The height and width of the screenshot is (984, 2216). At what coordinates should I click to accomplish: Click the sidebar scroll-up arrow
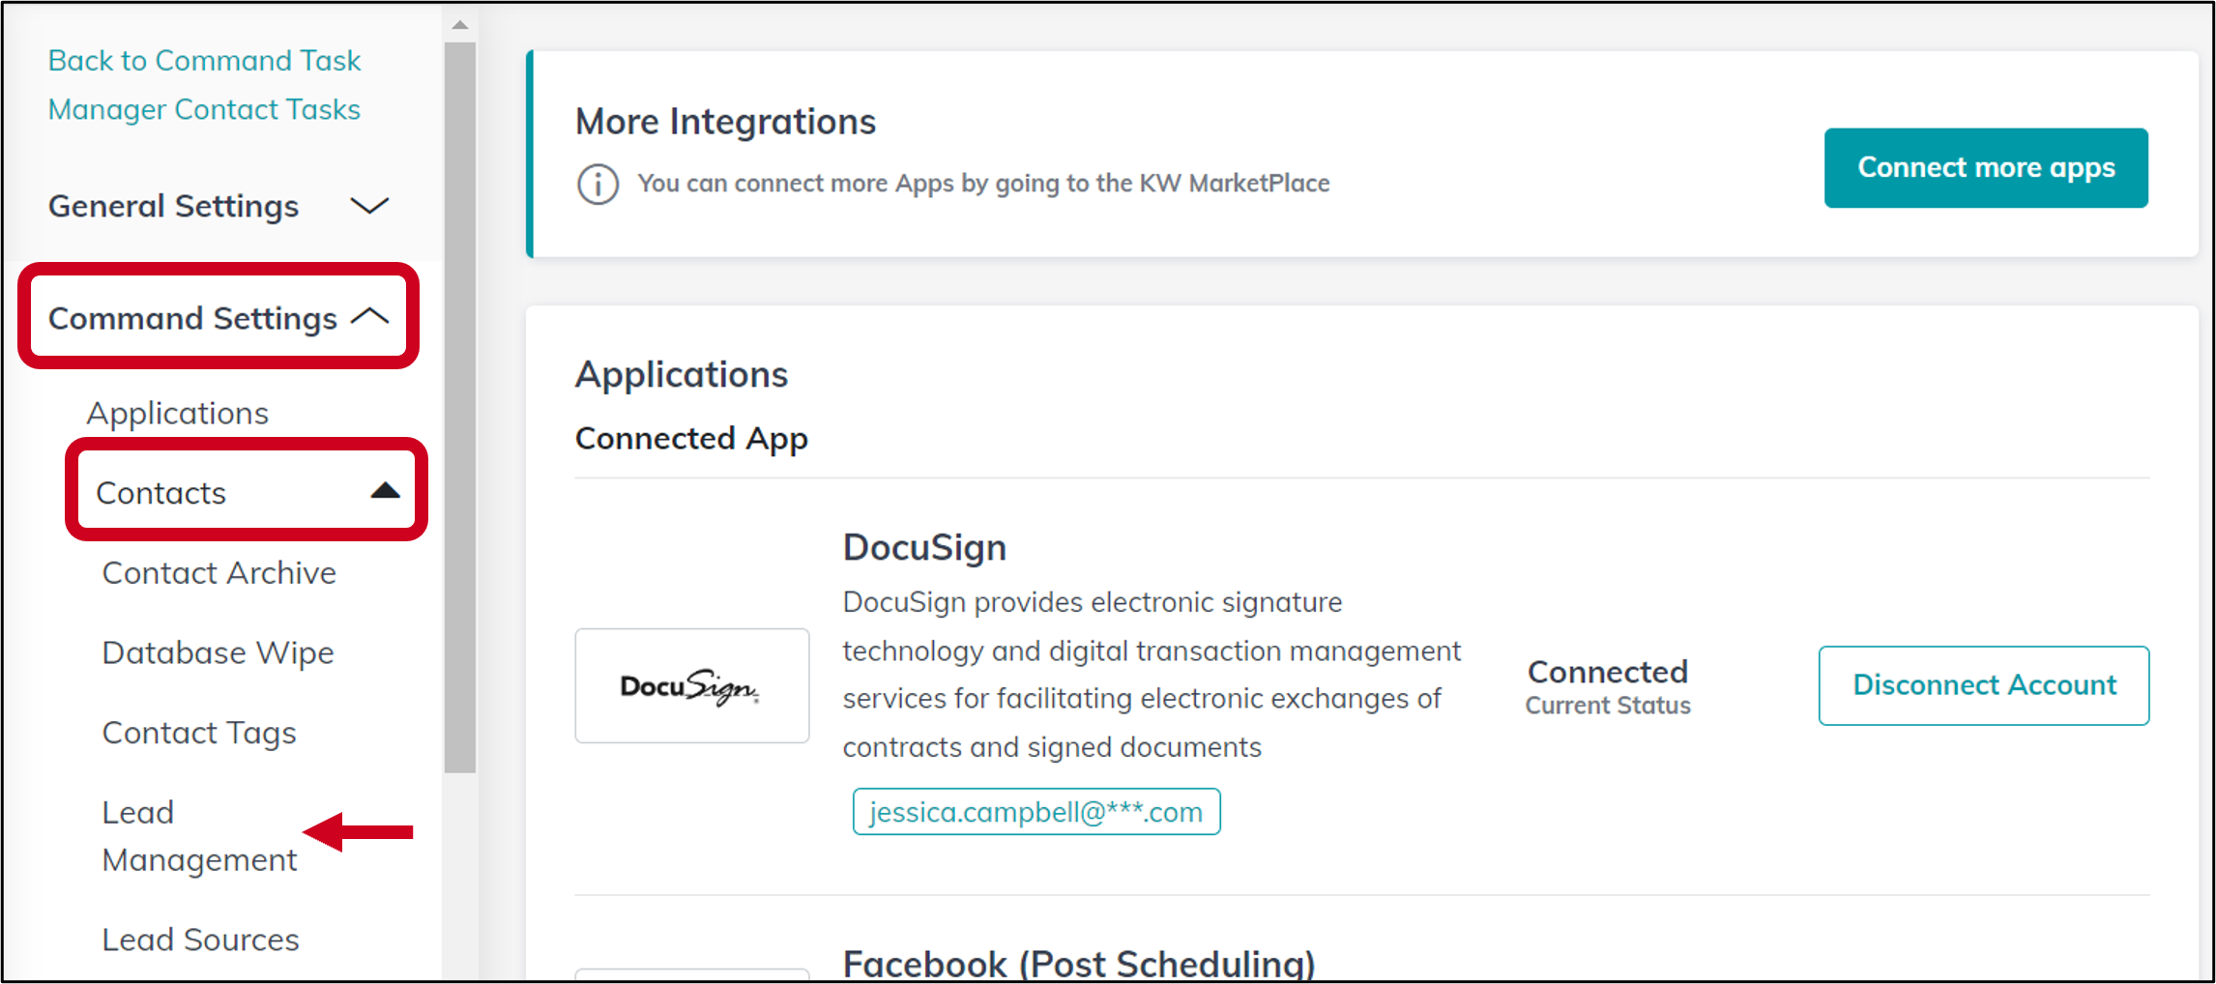(460, 25)
